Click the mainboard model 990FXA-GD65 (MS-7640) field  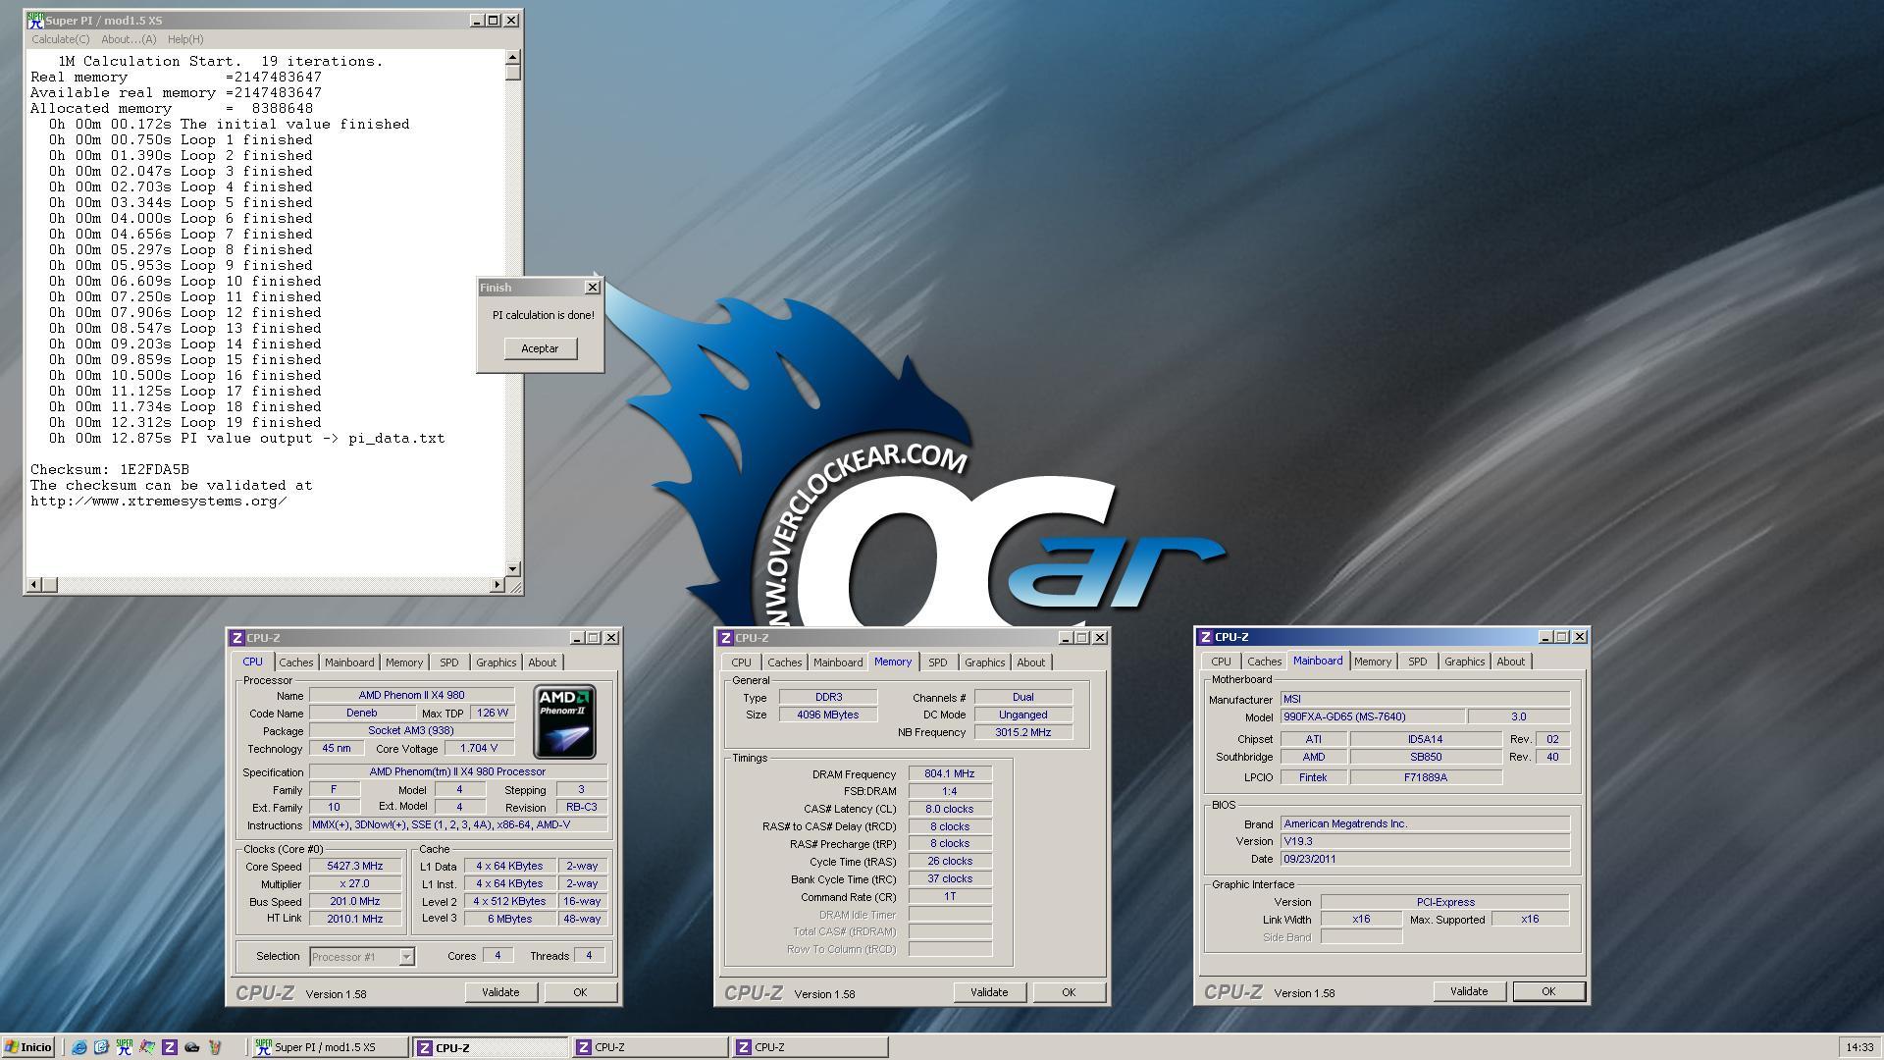pos(1372,716)
